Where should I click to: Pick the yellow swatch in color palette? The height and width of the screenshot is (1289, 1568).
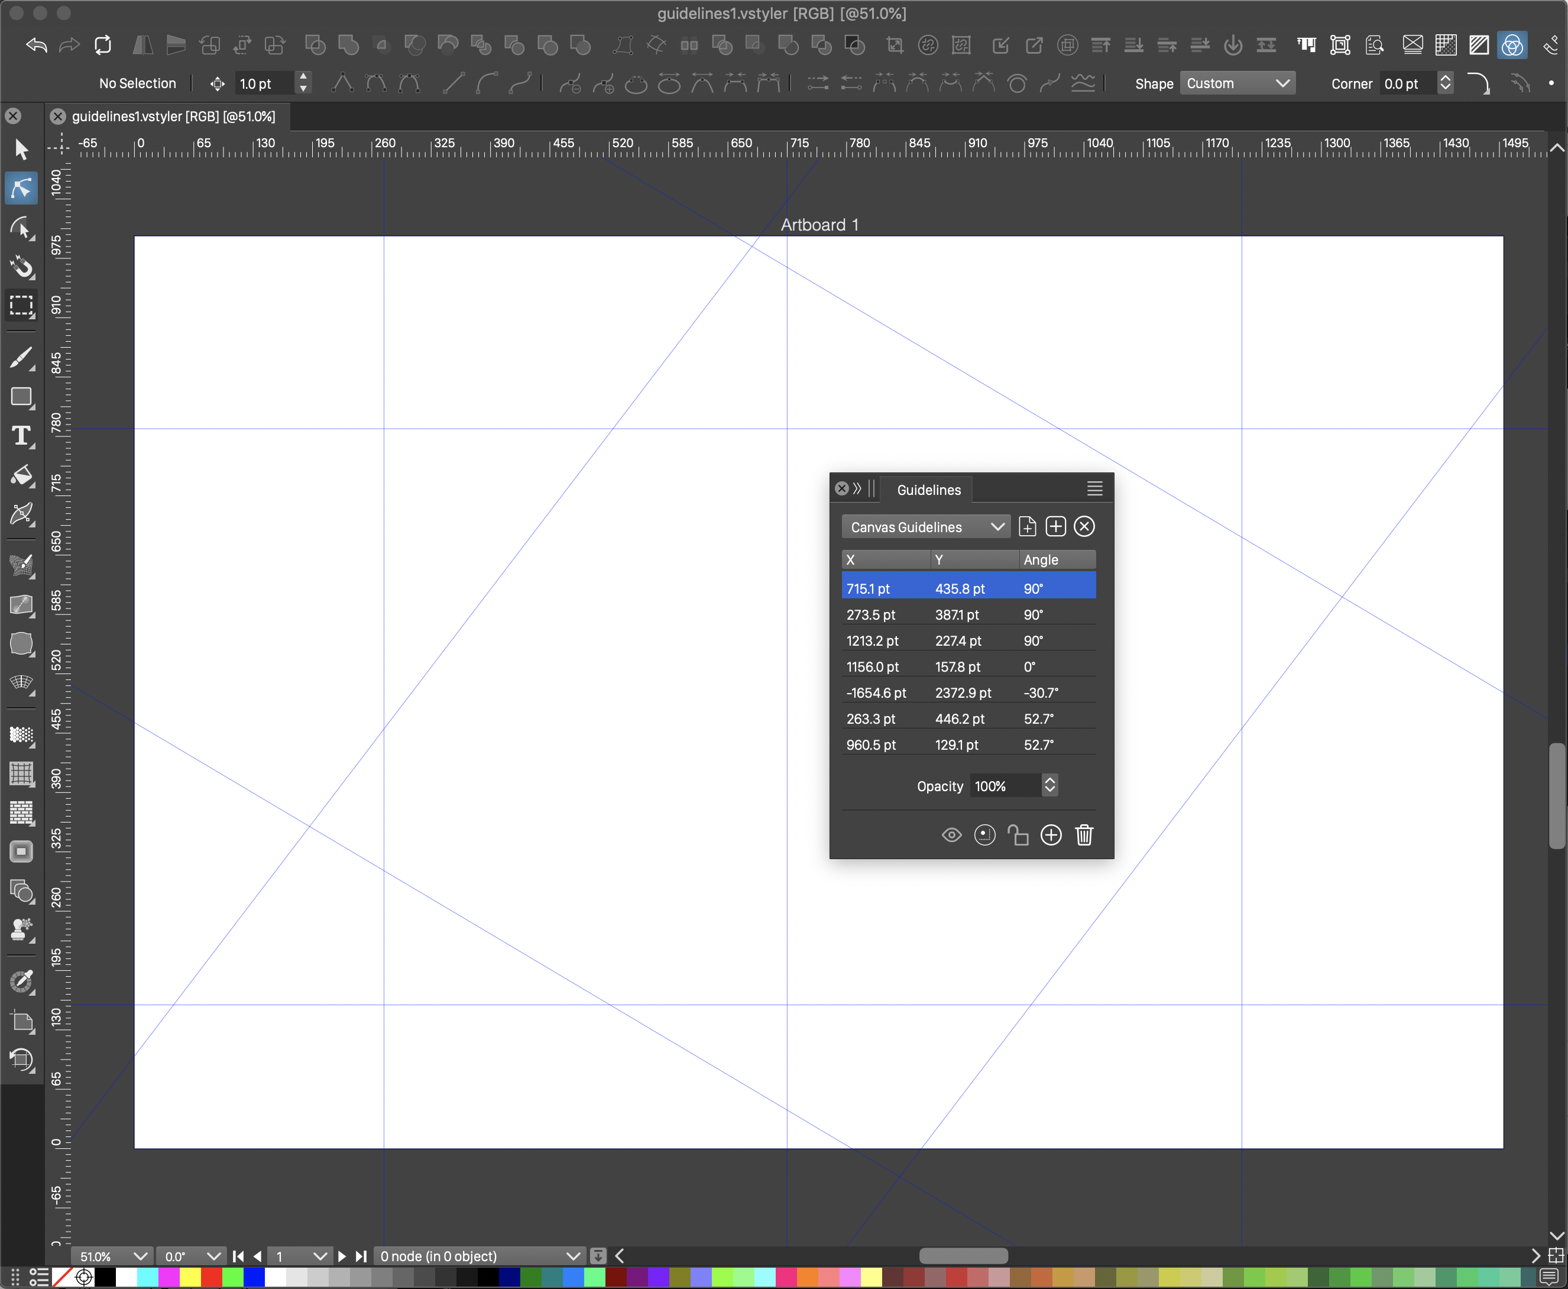click(x=190, y=1277)
